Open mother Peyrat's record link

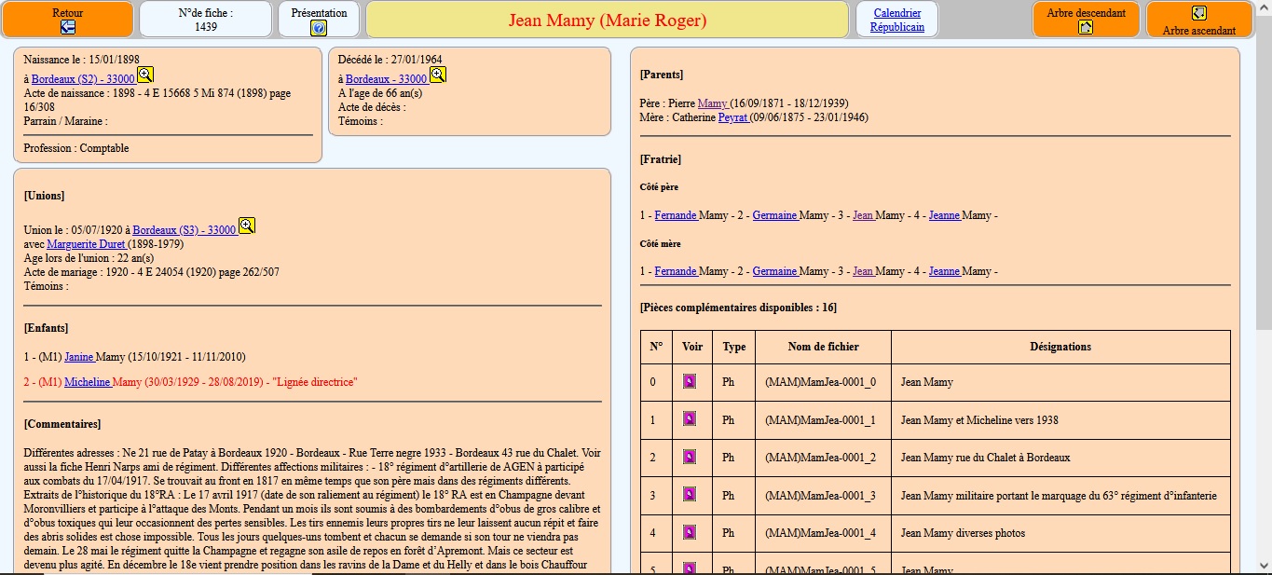pos(733,117)
